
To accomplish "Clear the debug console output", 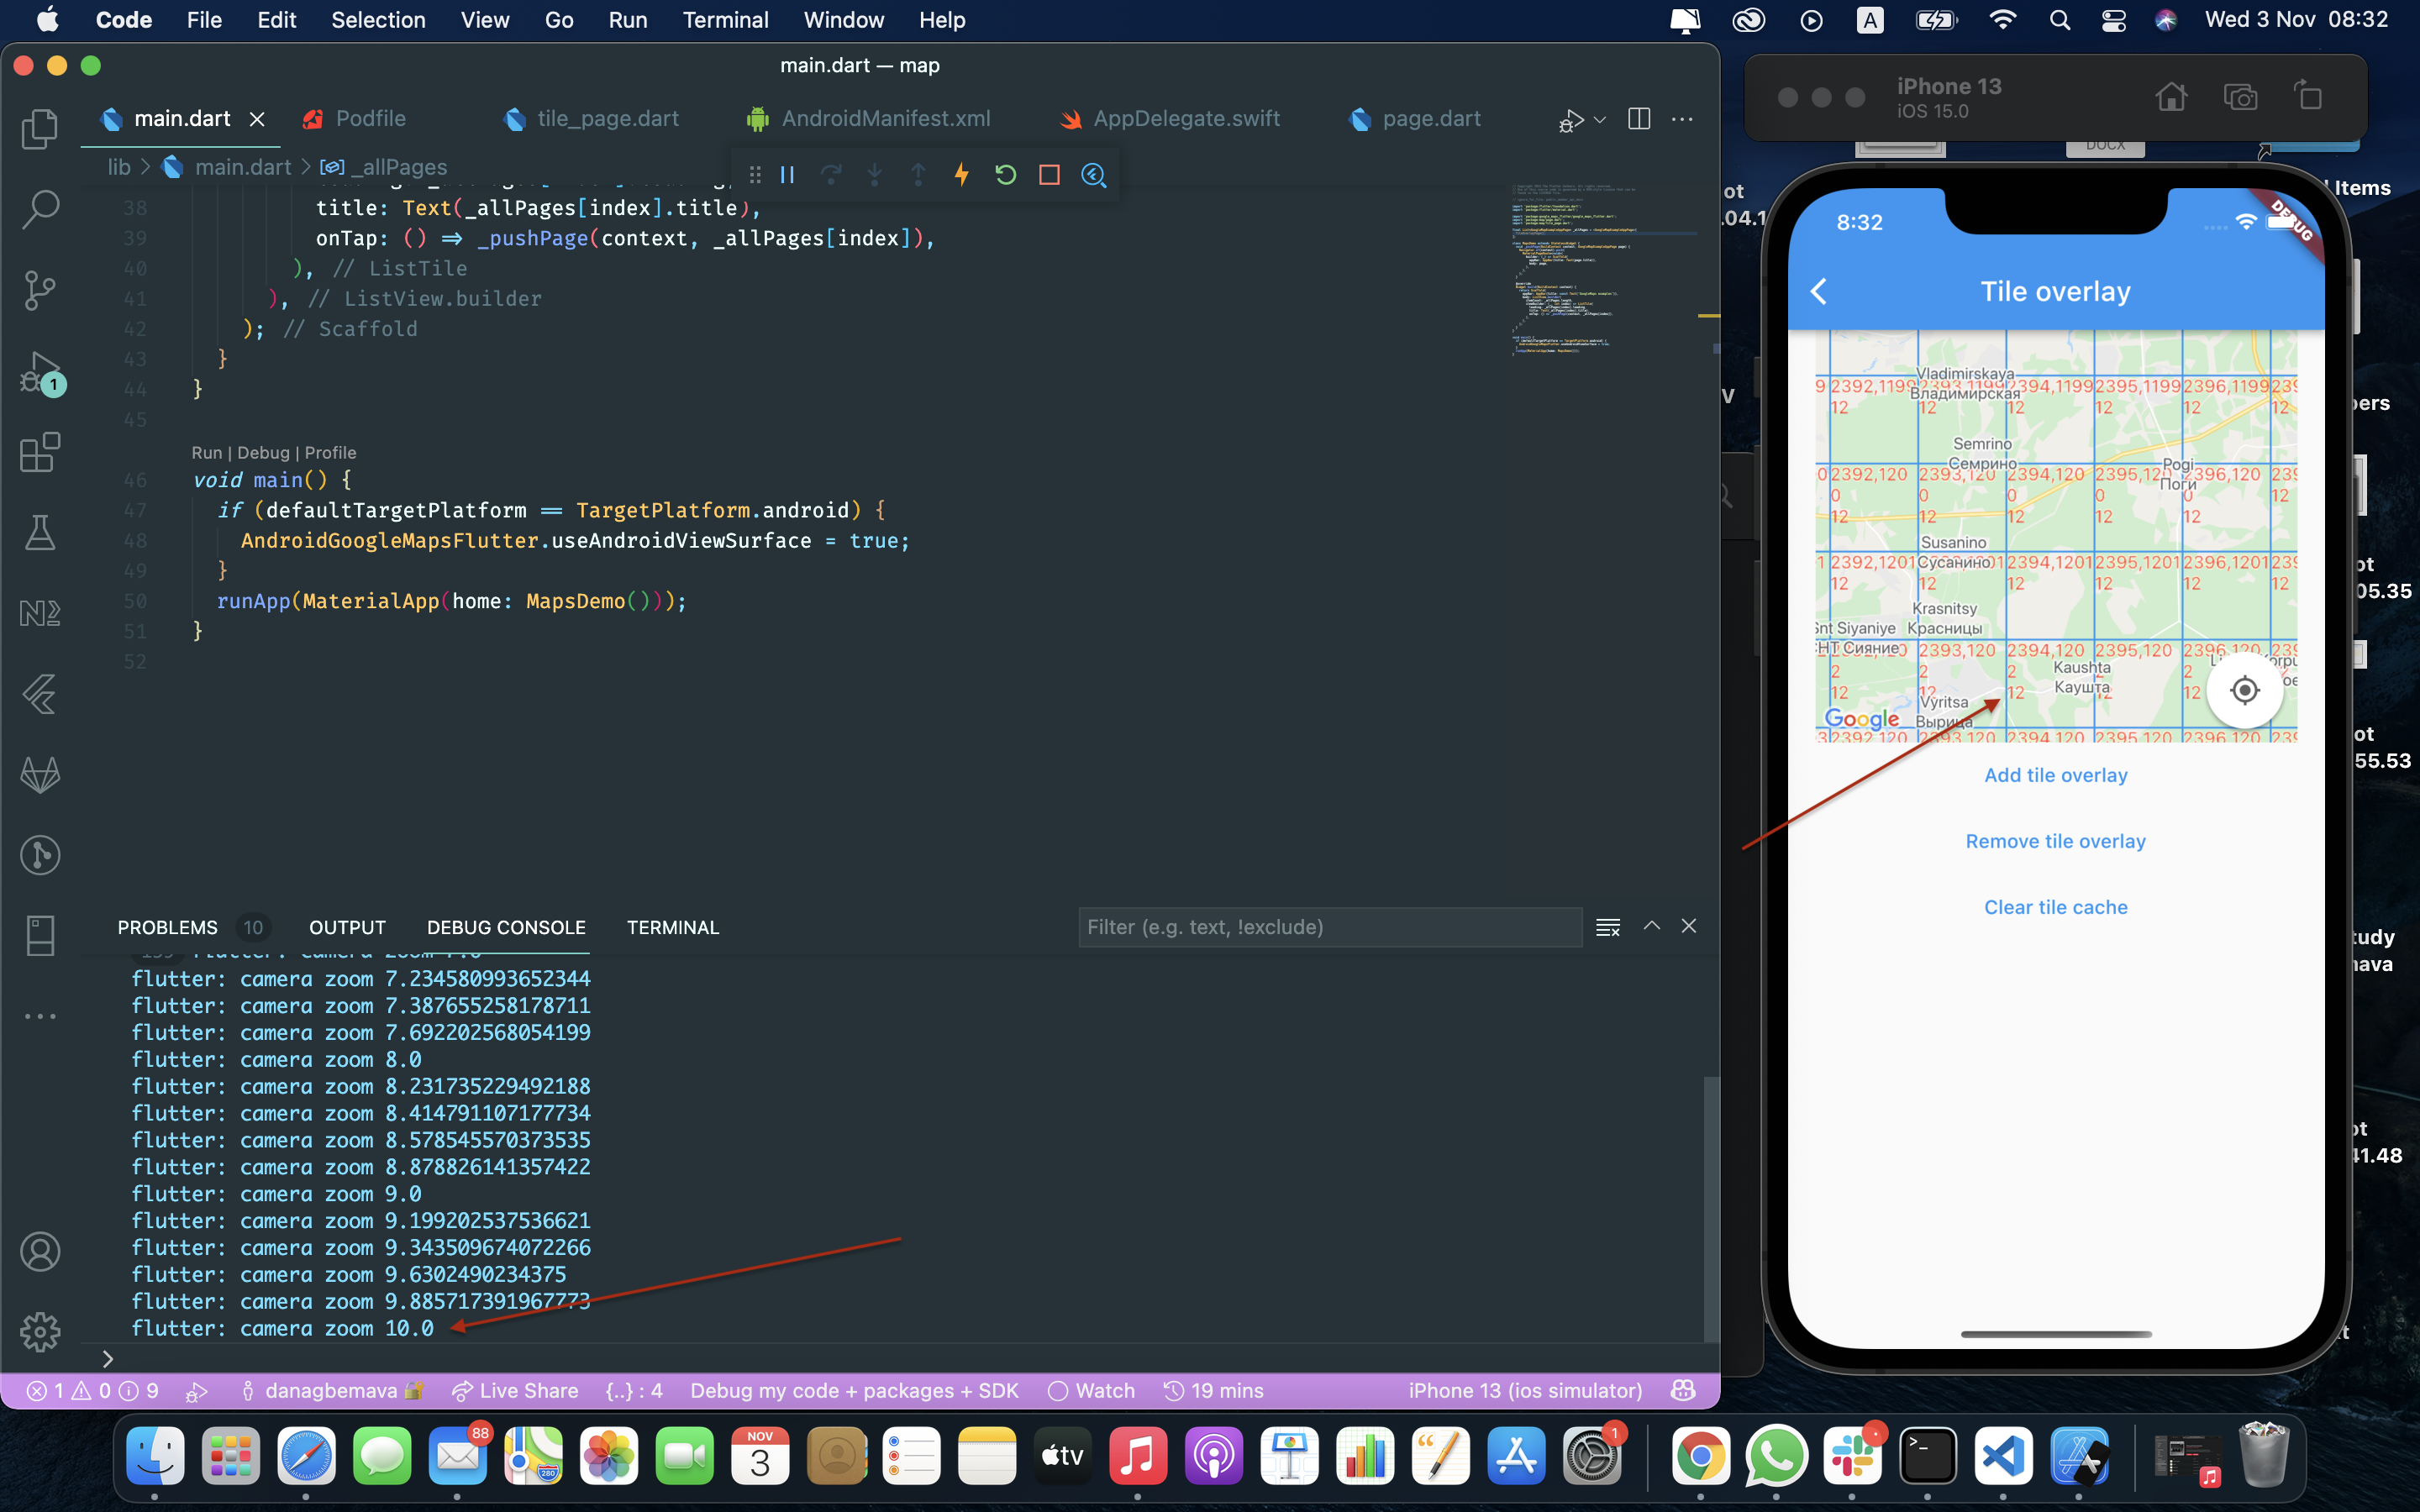I will tap(1608, 927).
